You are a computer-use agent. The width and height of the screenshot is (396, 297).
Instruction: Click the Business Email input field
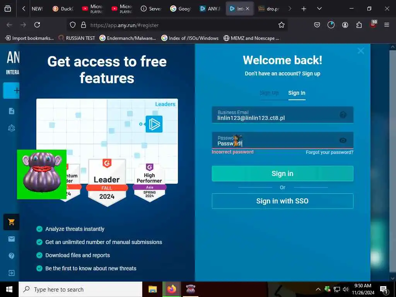coord(282,115)
